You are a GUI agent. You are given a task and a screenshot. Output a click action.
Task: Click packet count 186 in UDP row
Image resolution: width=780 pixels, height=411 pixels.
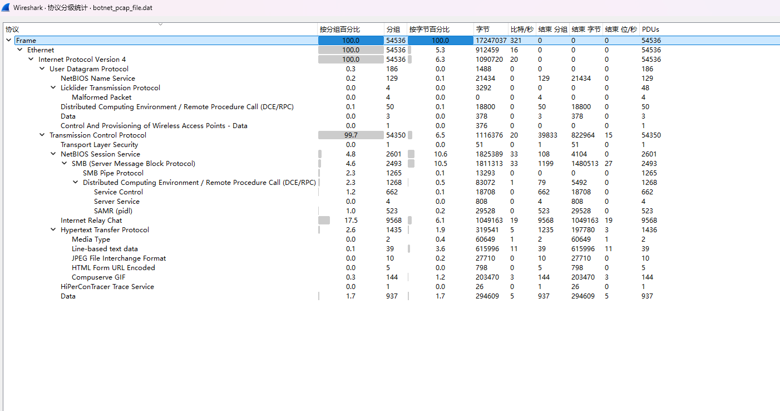pos(392,69)
